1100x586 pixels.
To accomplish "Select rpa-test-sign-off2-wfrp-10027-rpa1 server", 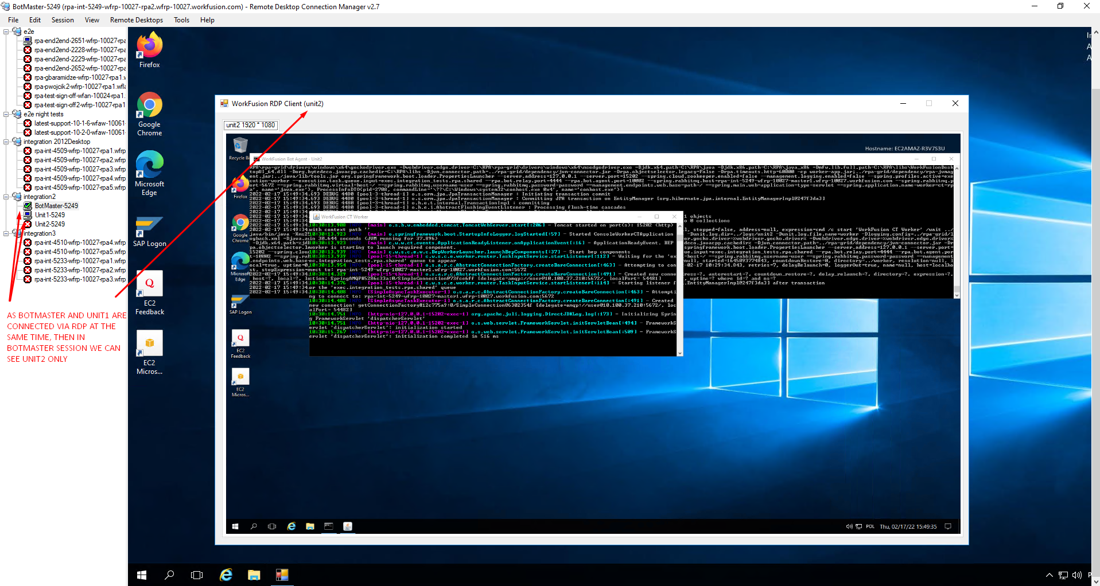I will pos(80,105).
